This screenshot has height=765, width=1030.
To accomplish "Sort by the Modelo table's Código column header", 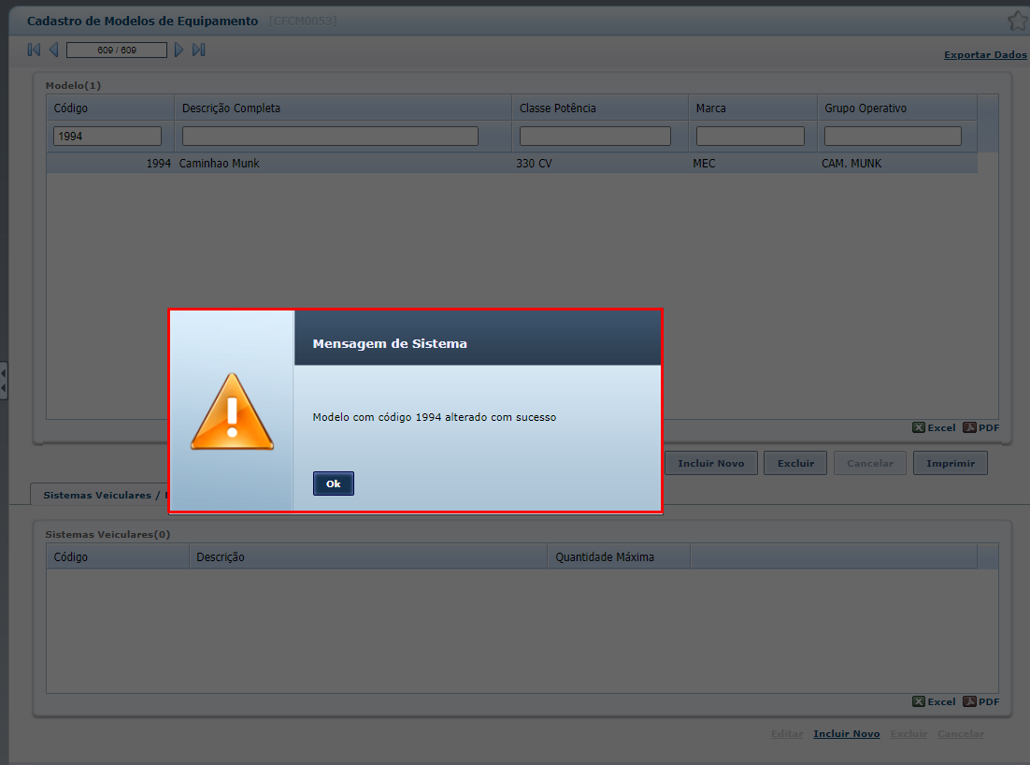I will (x=109, y=108).
